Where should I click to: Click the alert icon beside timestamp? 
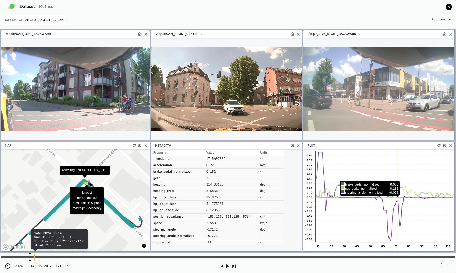tap(8, 266)
